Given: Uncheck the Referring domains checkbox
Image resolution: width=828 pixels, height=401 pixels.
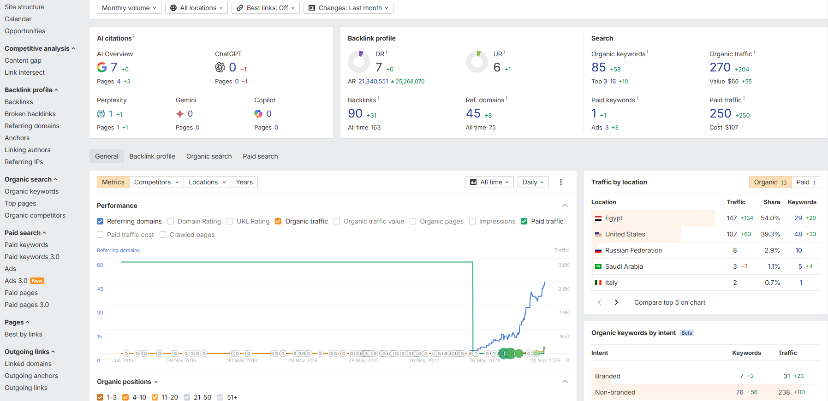Looking at the screenshot, I should (x=100, y=221).
